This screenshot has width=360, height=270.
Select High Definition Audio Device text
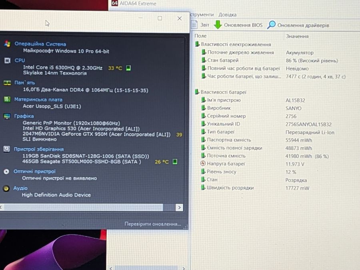point(56,195)
